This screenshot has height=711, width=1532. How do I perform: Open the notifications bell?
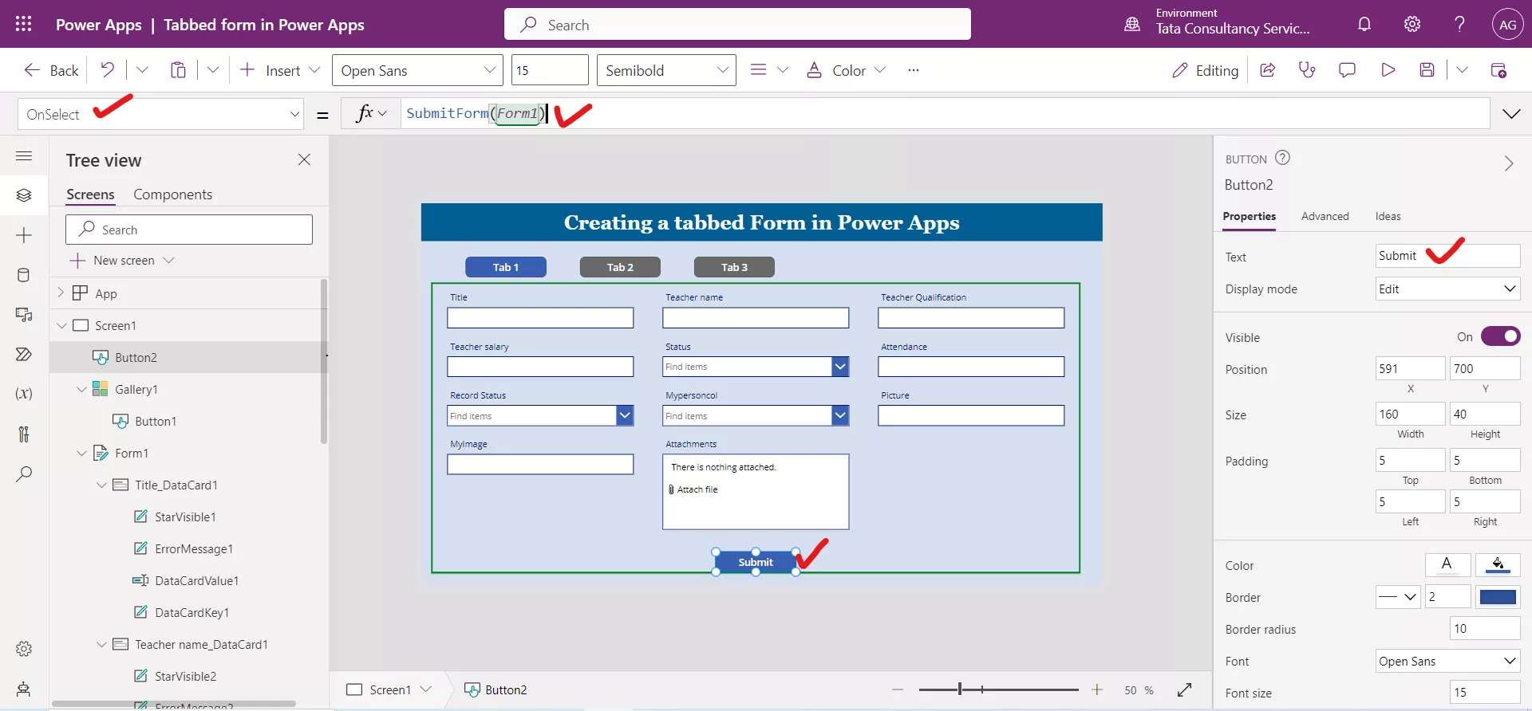coord(1364,24)
